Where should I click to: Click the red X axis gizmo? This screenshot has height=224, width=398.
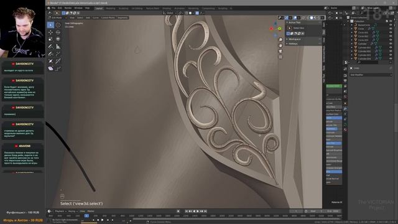(271, 29)
